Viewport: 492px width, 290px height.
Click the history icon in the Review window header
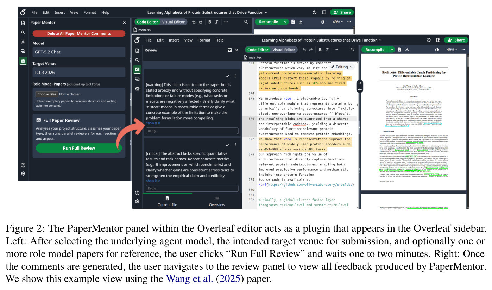click(429, 40)
